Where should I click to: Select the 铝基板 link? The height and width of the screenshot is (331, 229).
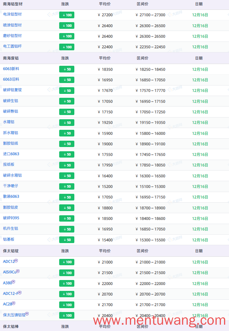9,239
